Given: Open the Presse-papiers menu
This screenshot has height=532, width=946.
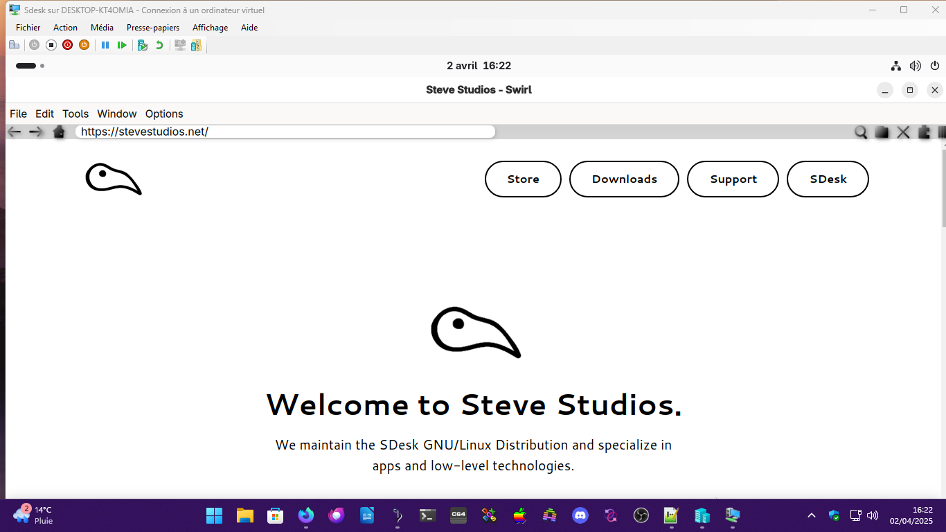Looking at the screenshot, I should coord(153,28).
